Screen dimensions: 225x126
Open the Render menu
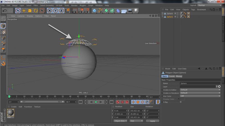tap(74, 5)
